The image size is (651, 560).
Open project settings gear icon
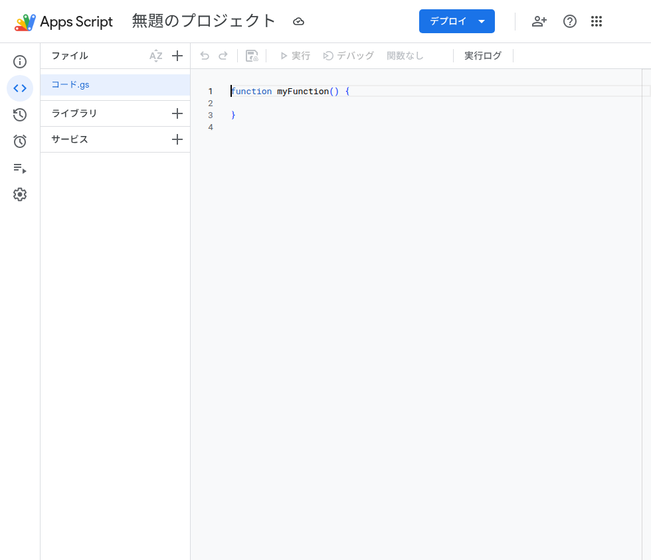click(x=20, y=194)
